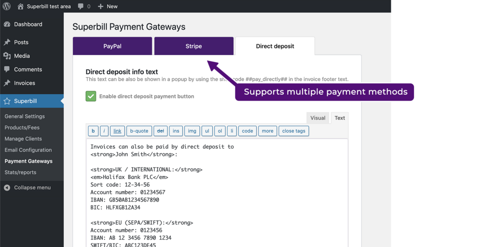Open General Settings submenu link
This screenshot has height=247, width=485.
tap(25, 116)
